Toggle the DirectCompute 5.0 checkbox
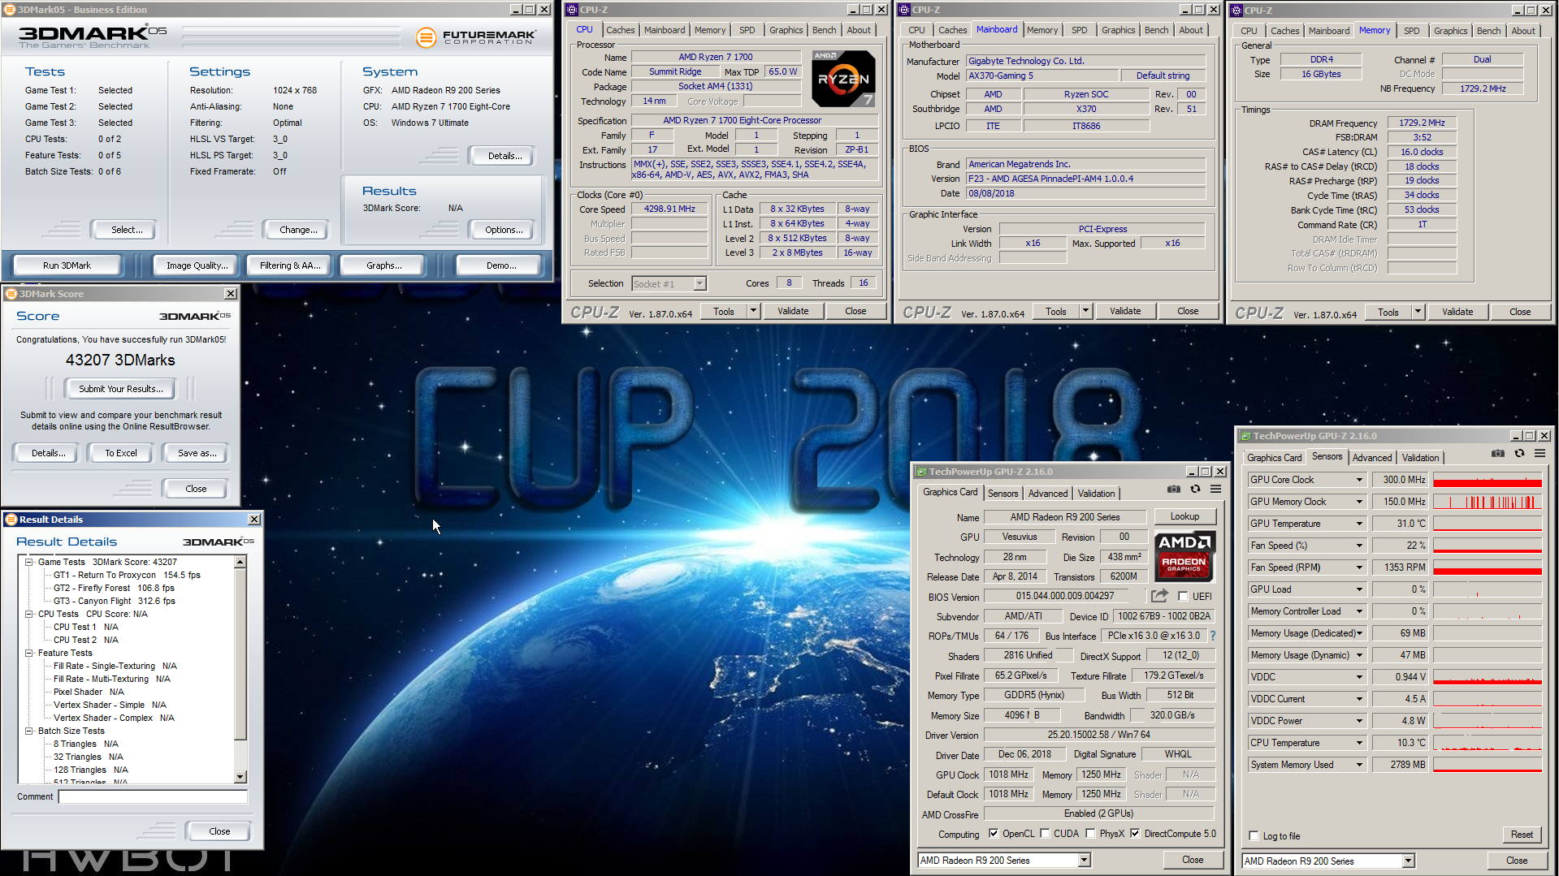Viewport: 1559px width, 876px height. 1135,834
